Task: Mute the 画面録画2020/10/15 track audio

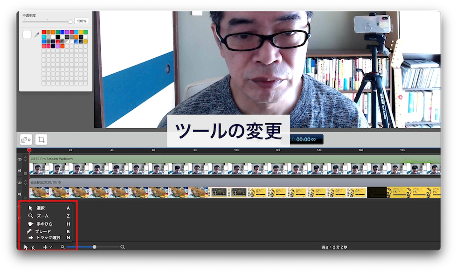Action: [x=20, y=193]
